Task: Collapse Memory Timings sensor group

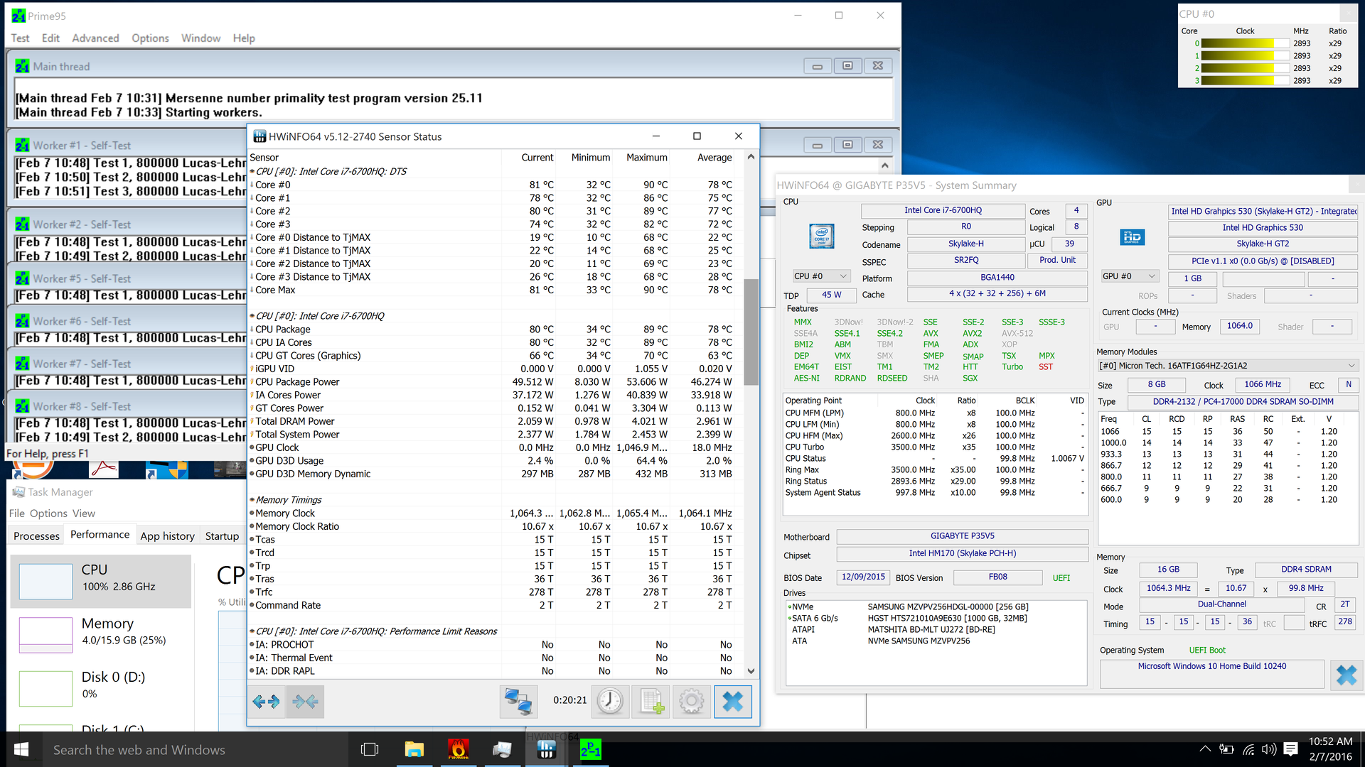Action: click(x=252, y=500)
